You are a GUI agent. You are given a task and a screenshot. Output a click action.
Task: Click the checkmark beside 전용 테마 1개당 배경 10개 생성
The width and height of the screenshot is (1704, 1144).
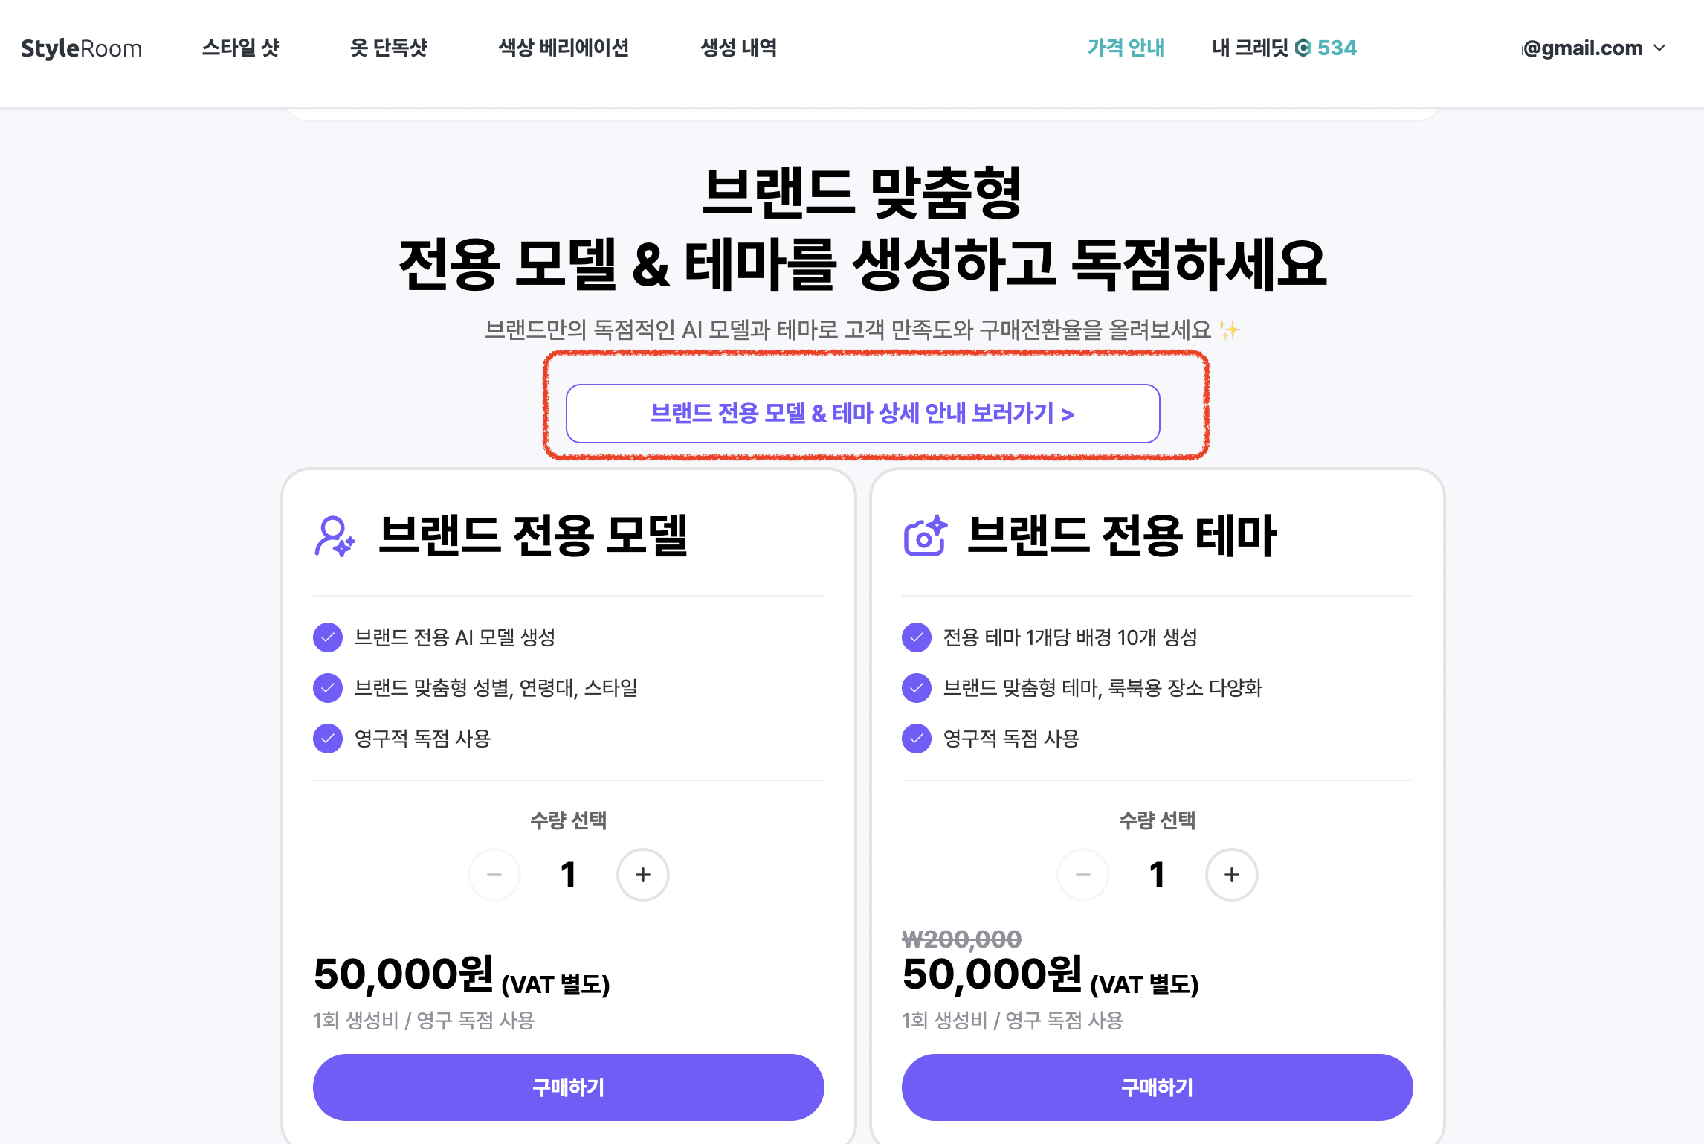coord(916,637)
